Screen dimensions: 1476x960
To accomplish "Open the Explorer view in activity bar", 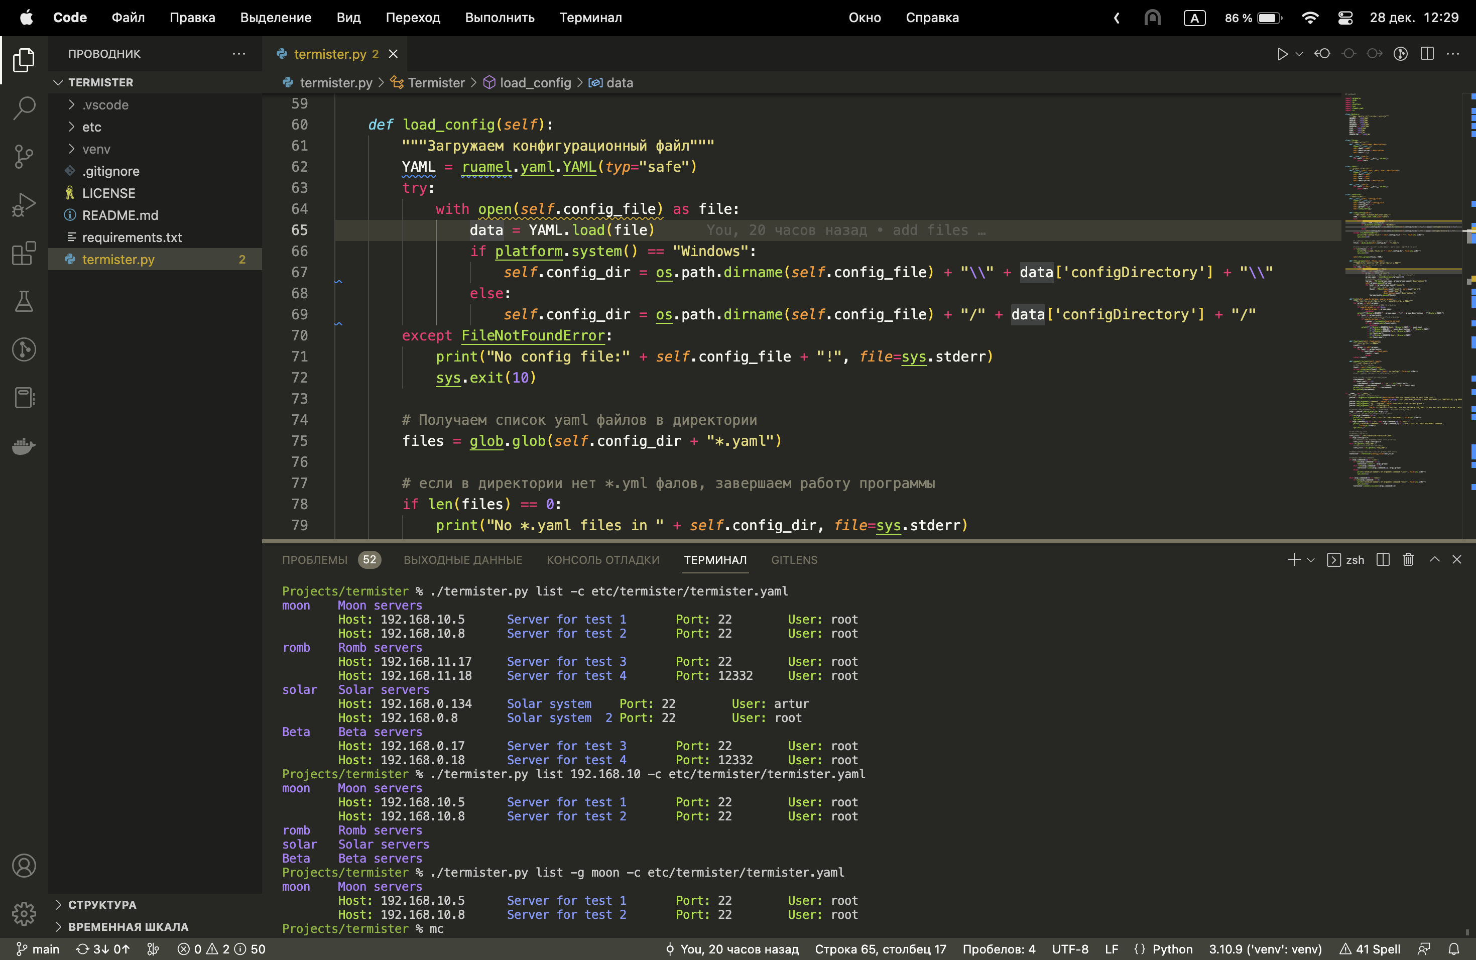I will pos(24,60).
